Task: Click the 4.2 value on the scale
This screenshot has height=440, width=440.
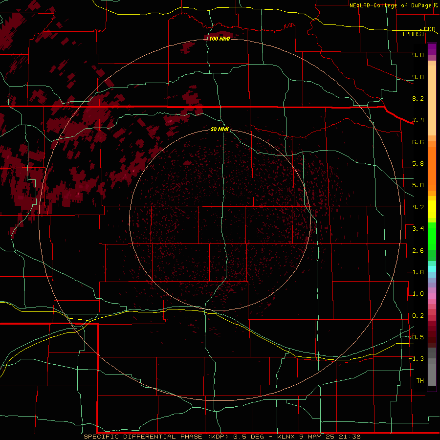Action: [x=418, y=207]
